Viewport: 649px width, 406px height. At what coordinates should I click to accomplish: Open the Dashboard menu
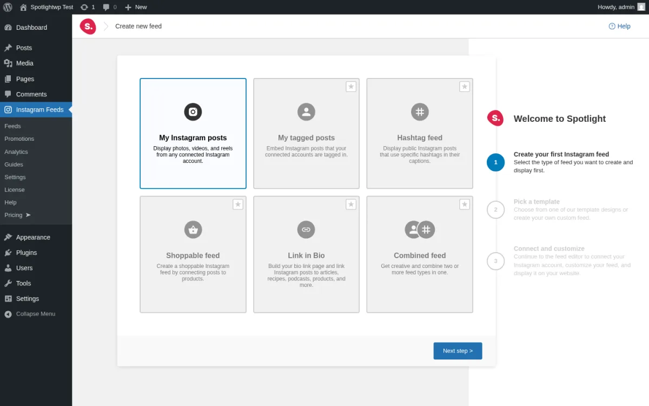(x=36, y=28)
